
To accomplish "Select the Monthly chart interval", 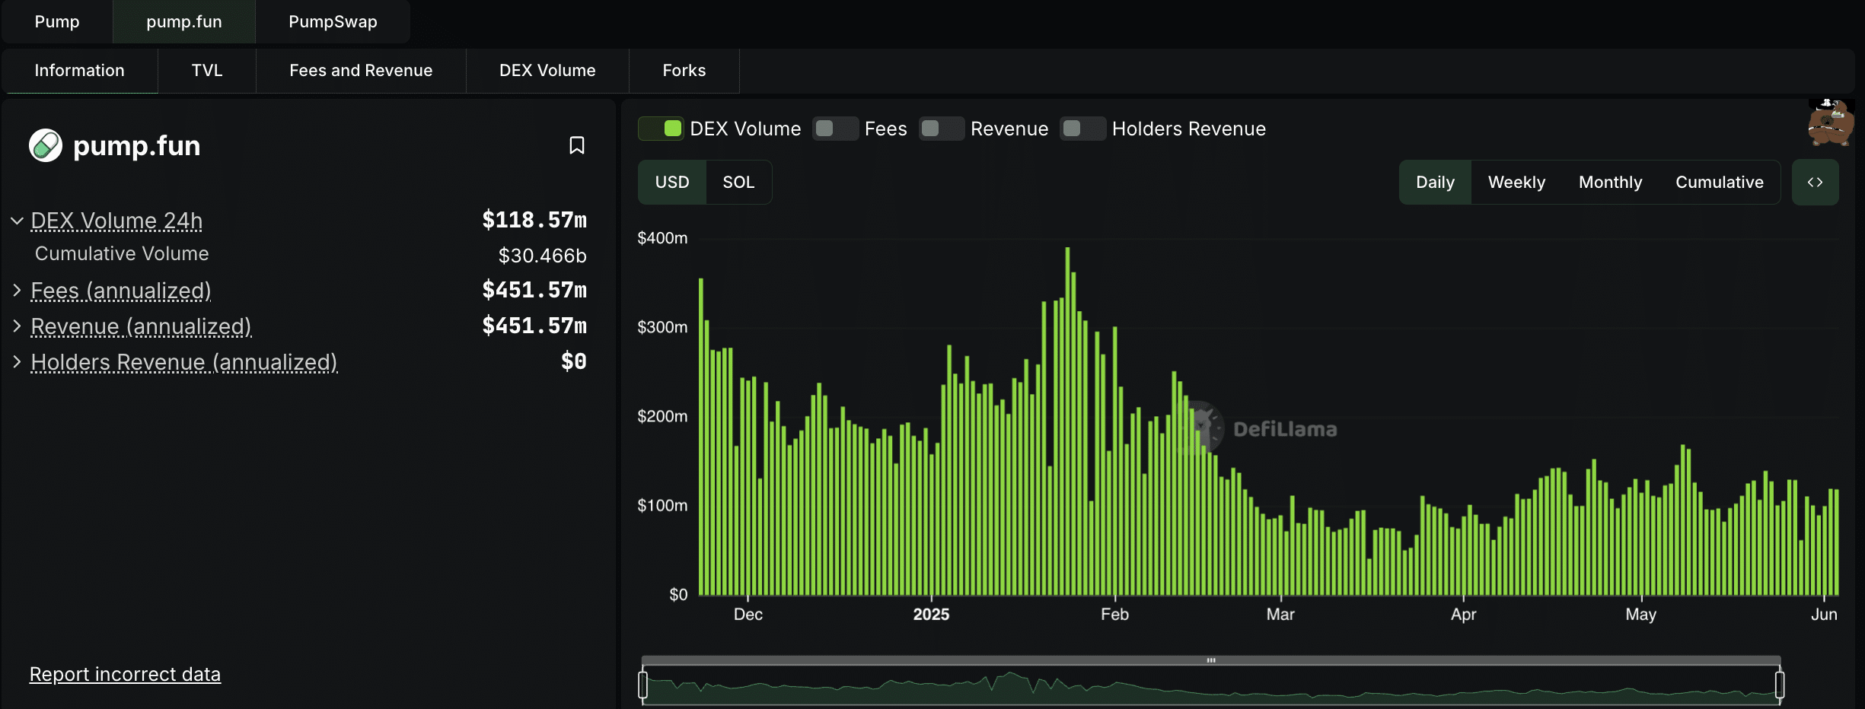I will (x=1610, y=183).
